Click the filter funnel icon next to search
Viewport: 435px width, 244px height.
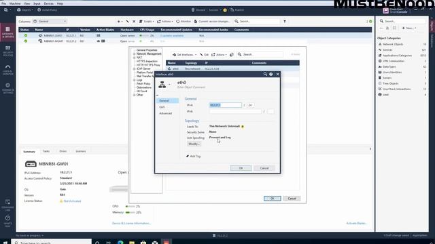(x=285, y=21)
